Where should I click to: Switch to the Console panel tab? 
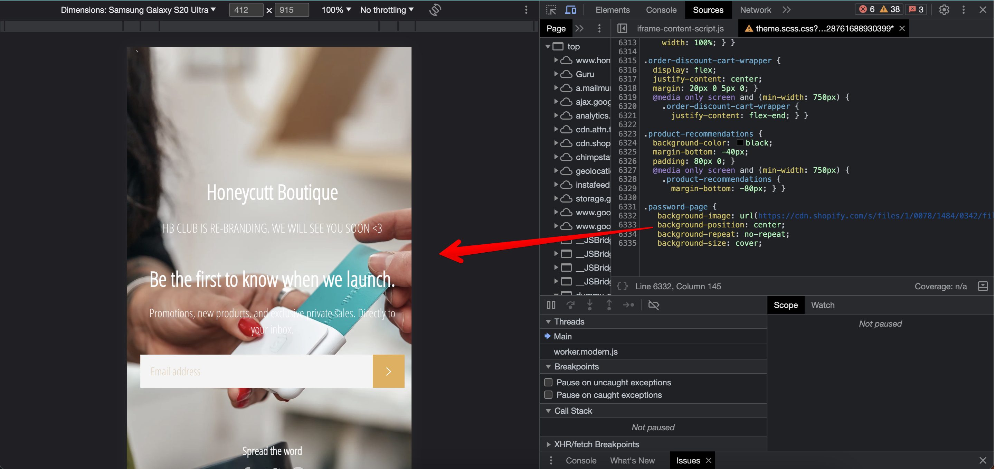pyautogui.click(x=661, y=10)
